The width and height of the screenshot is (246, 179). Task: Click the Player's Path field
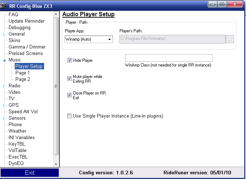point(172,39)
